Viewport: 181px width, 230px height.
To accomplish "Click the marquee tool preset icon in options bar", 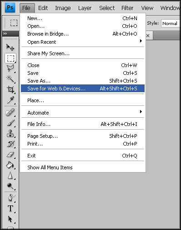I will pyautogui.click(x=14, y=23).
